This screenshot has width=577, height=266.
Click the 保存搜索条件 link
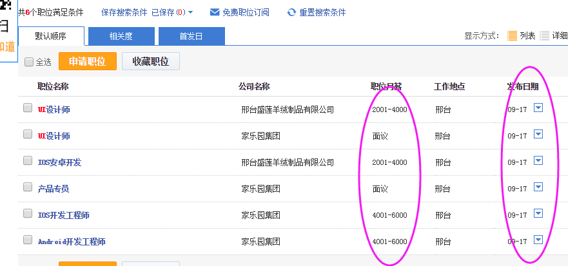[124, 12]
